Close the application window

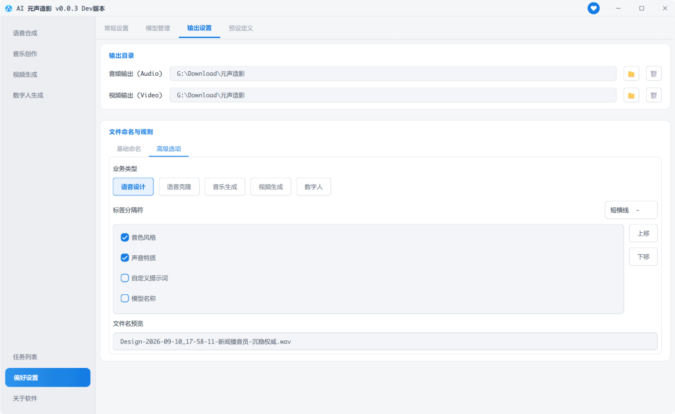664,8
